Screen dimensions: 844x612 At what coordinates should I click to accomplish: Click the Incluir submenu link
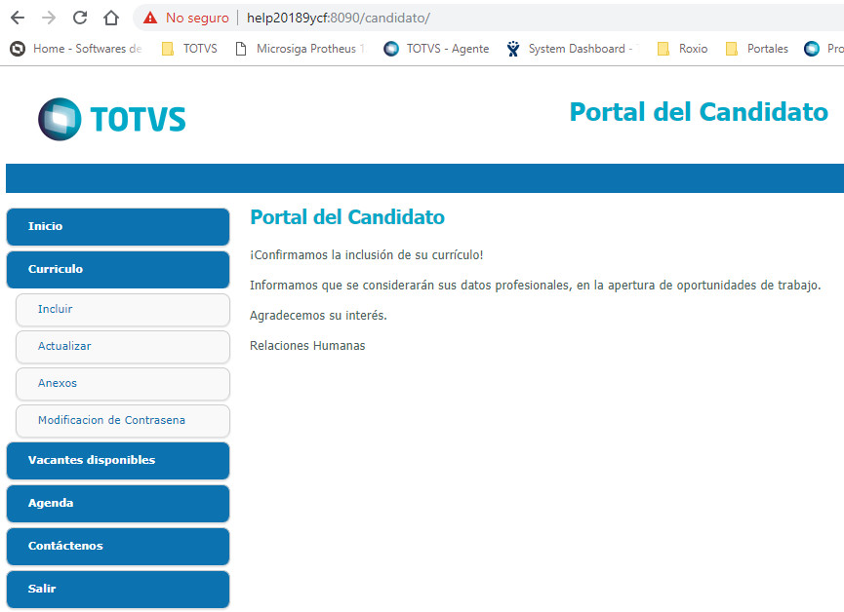click(123, 310)
